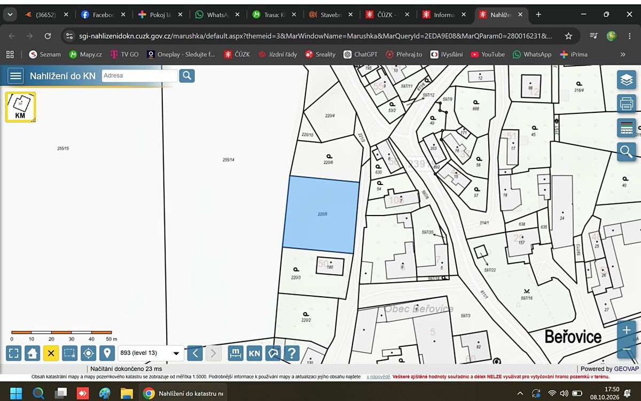Click the address bar URL

point(315,36)
